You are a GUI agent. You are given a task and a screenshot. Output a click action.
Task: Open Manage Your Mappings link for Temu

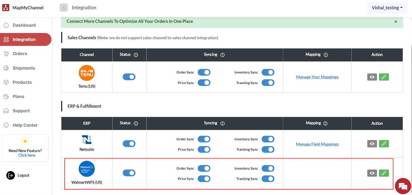(317, 77)
